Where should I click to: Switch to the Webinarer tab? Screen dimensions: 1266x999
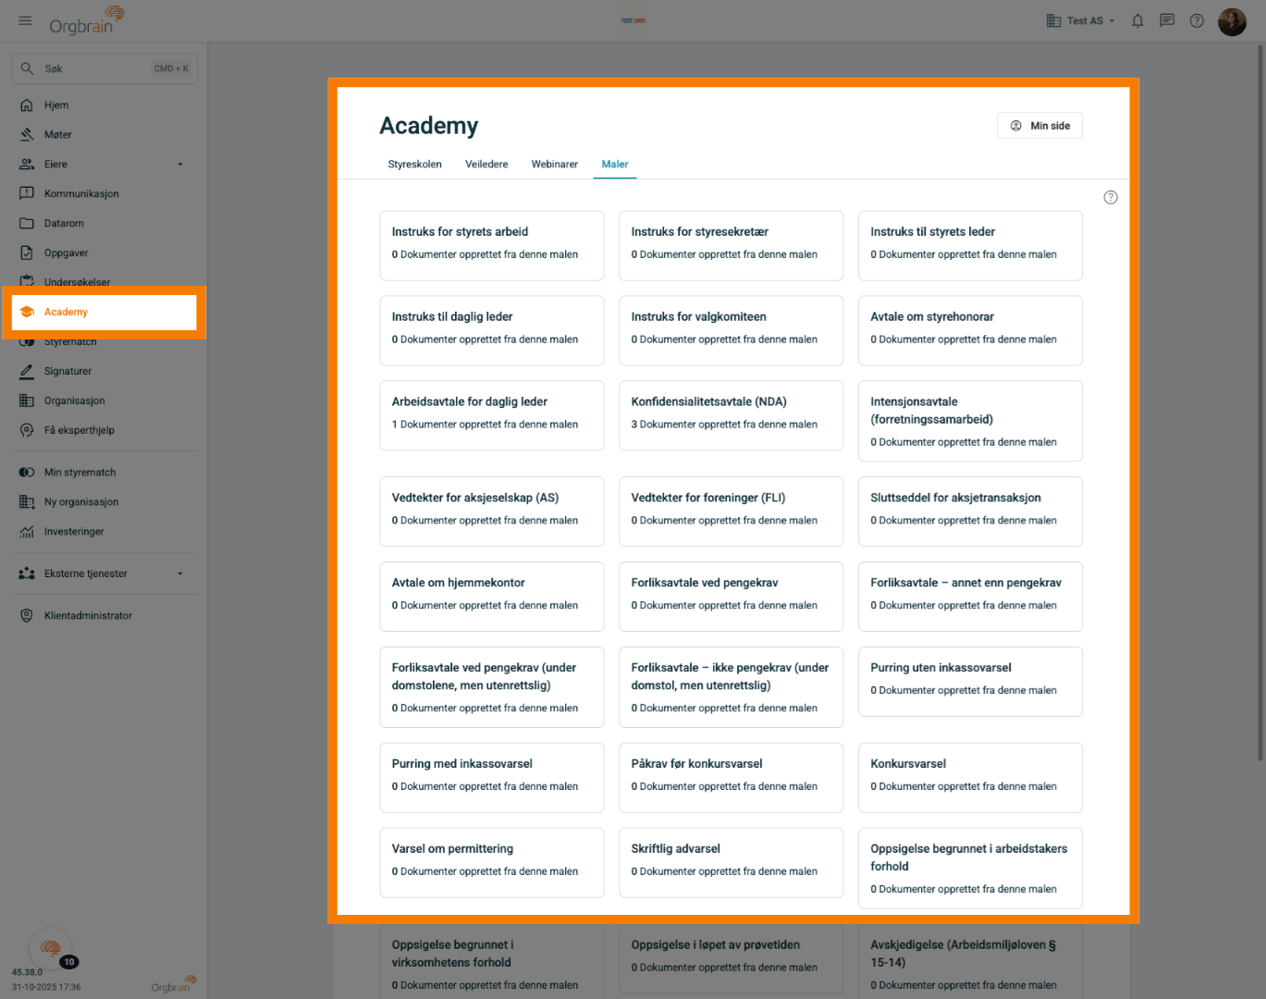554,165
